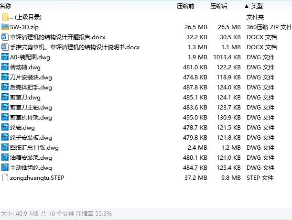The image size is (292, 220).
Task: Click the DWG icon of A0-装配图.dwg
Action: 5,57
